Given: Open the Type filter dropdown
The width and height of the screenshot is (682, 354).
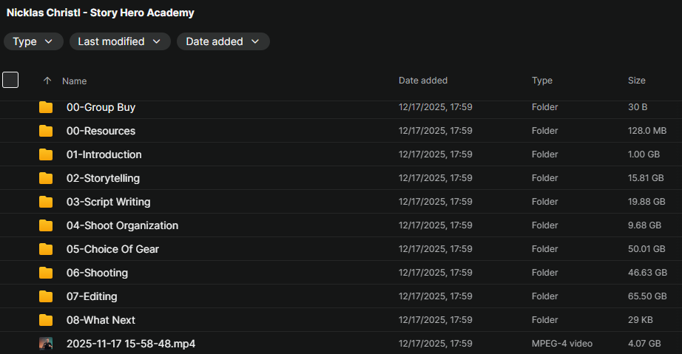Looking at the screenshot, I should pos(33,41).
